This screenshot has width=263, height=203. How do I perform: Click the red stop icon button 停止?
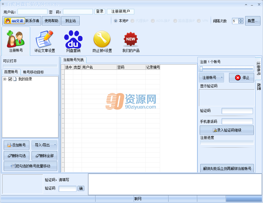point(241,78)
